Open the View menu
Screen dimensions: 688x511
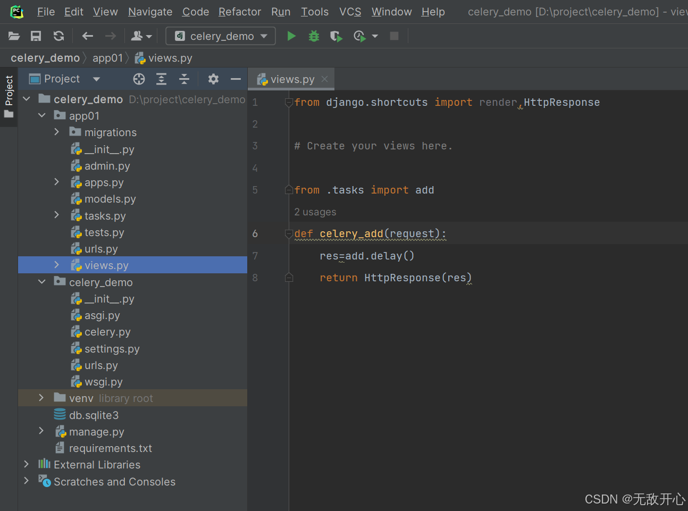(105, 12)
